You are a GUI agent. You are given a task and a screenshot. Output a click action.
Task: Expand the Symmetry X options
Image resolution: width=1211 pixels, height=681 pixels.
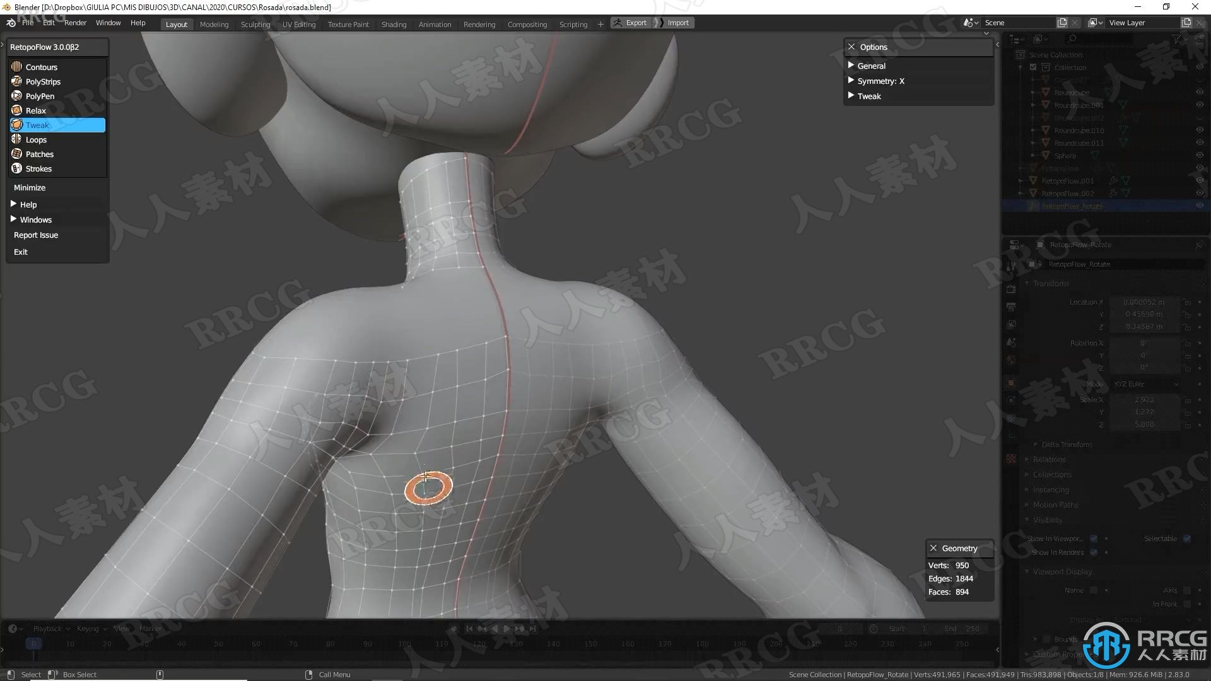pos(851,80)
